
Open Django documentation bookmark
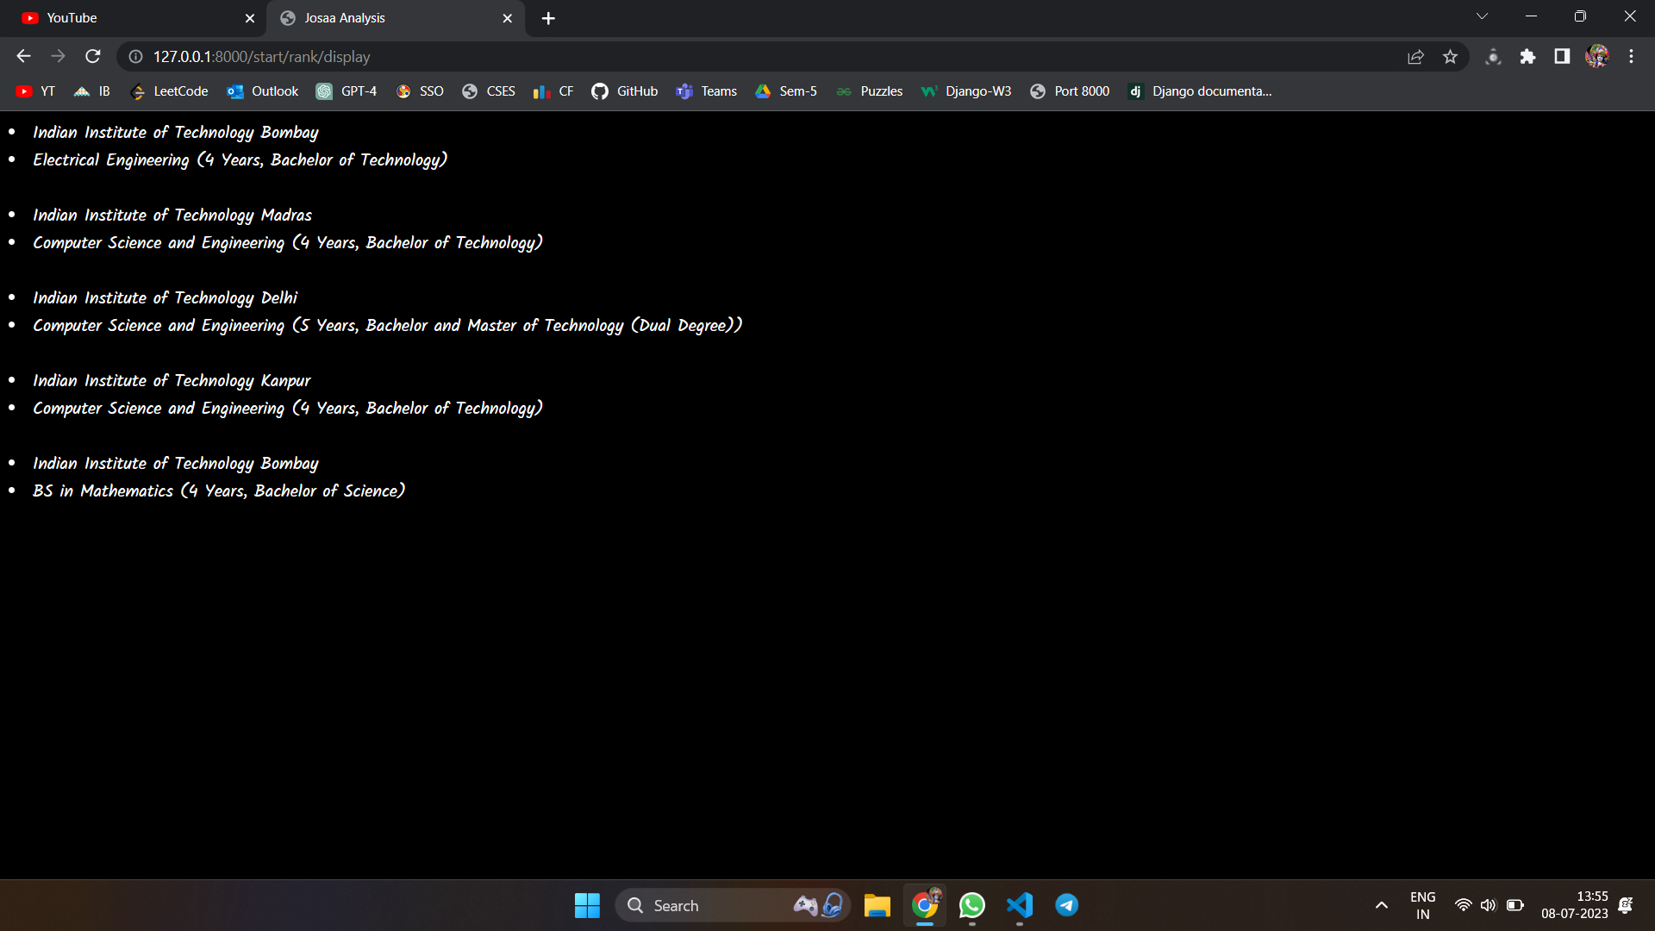click(x=1200, y=91)
